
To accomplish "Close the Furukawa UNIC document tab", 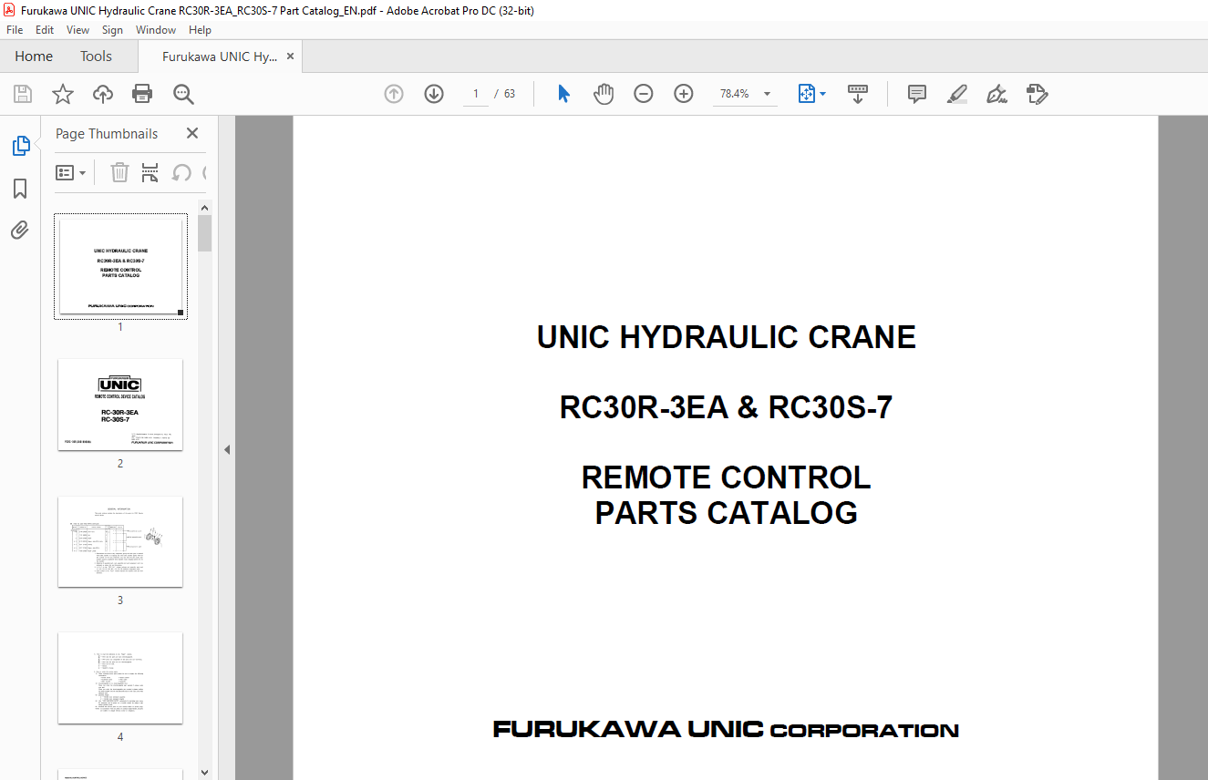I will coord(291,56).
